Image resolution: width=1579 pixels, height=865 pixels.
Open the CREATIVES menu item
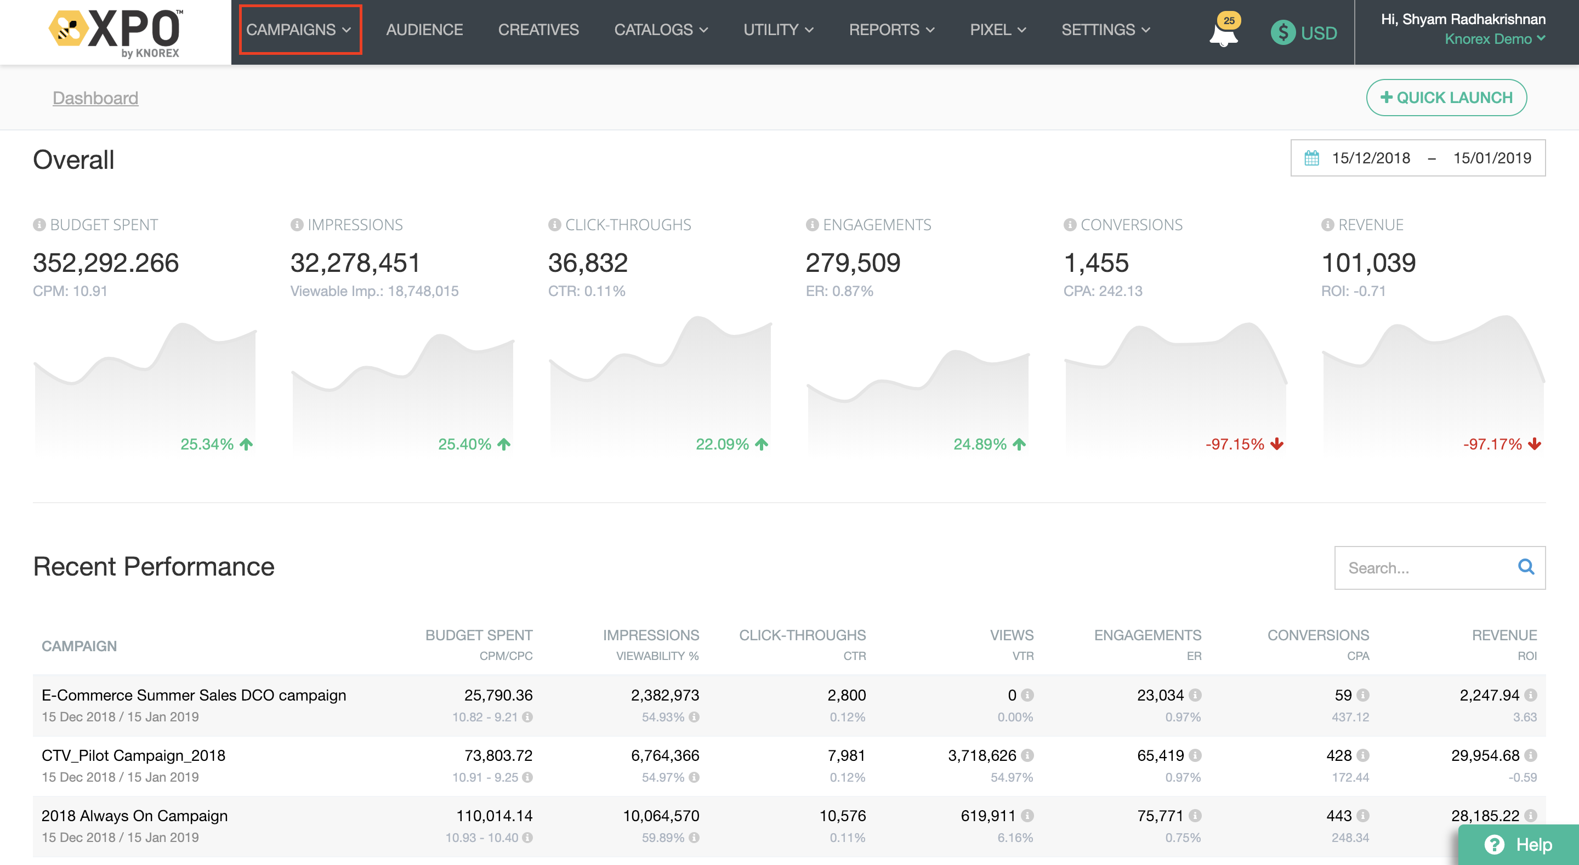[x=538, y=30]
